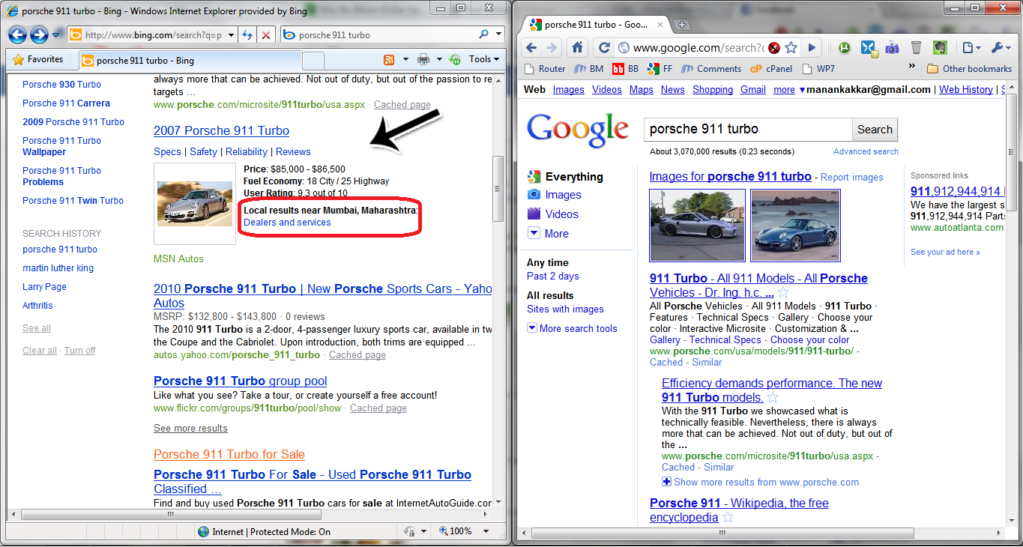Image resolution: width=1023 pixels, height=547 pixels.
Task: Stop loading with the red X in IE
Action: click(266, 35)
